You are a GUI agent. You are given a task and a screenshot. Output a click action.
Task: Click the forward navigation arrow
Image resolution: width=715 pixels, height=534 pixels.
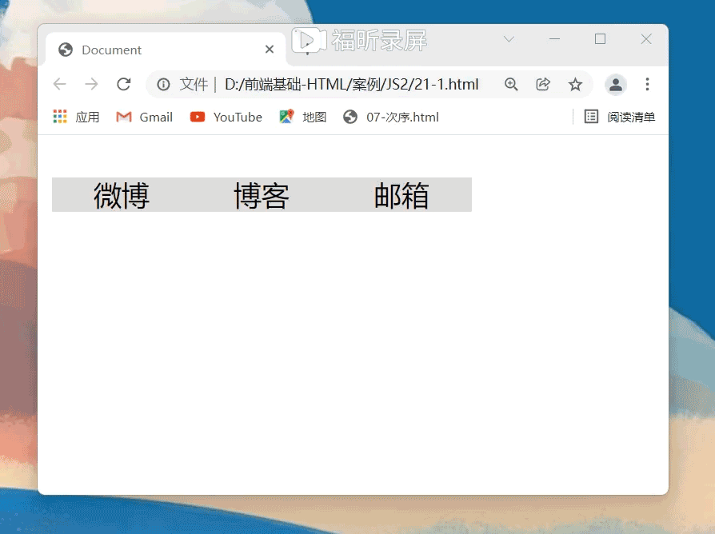pyautogui.click(x=91, y=85)
